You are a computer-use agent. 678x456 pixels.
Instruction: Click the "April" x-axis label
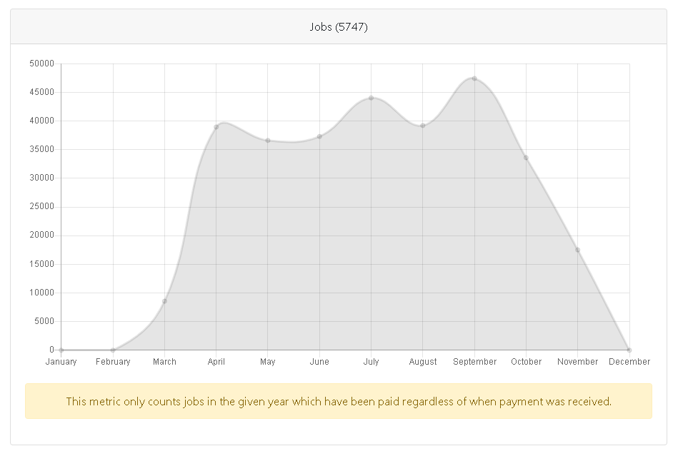point(216,362)
